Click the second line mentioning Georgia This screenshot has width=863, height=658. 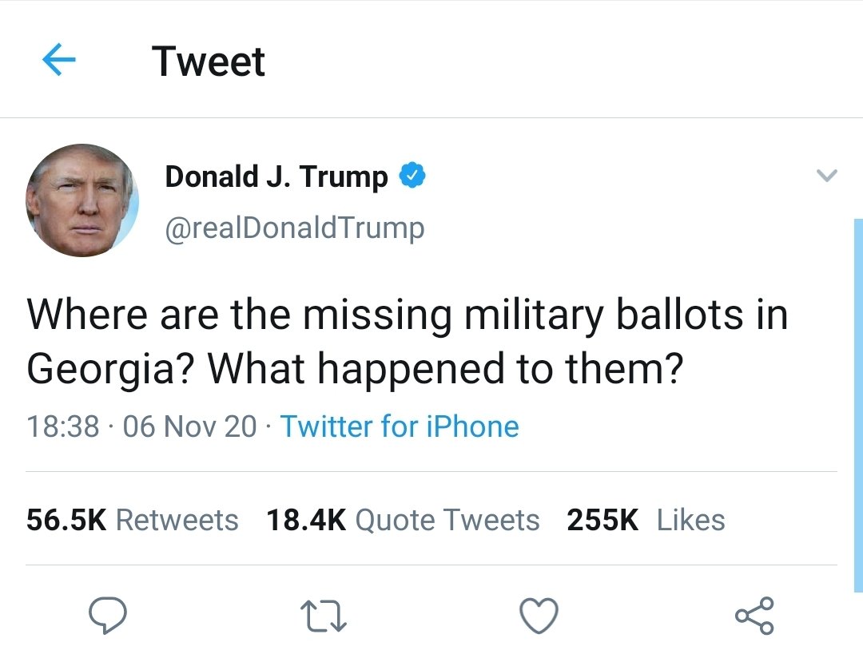tap(355, 369)
